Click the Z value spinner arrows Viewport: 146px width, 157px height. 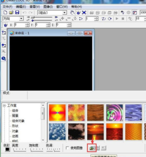(69, 25)
